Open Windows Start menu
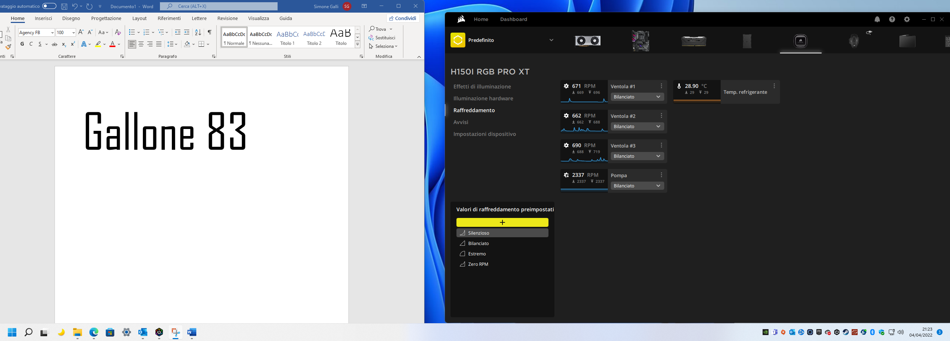This screenshot has height=341, width=950. [x=12, y=332]
